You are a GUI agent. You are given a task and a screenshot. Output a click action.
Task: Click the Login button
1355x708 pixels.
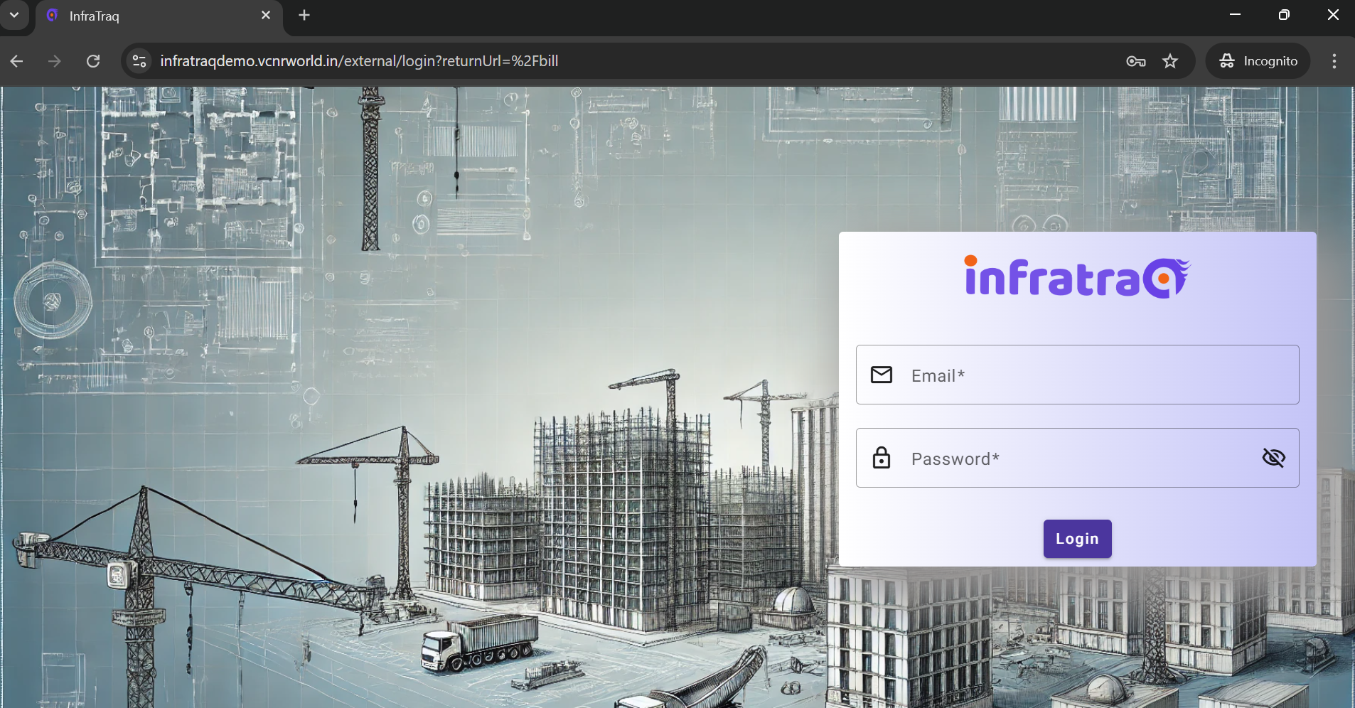click(1077, 539)
